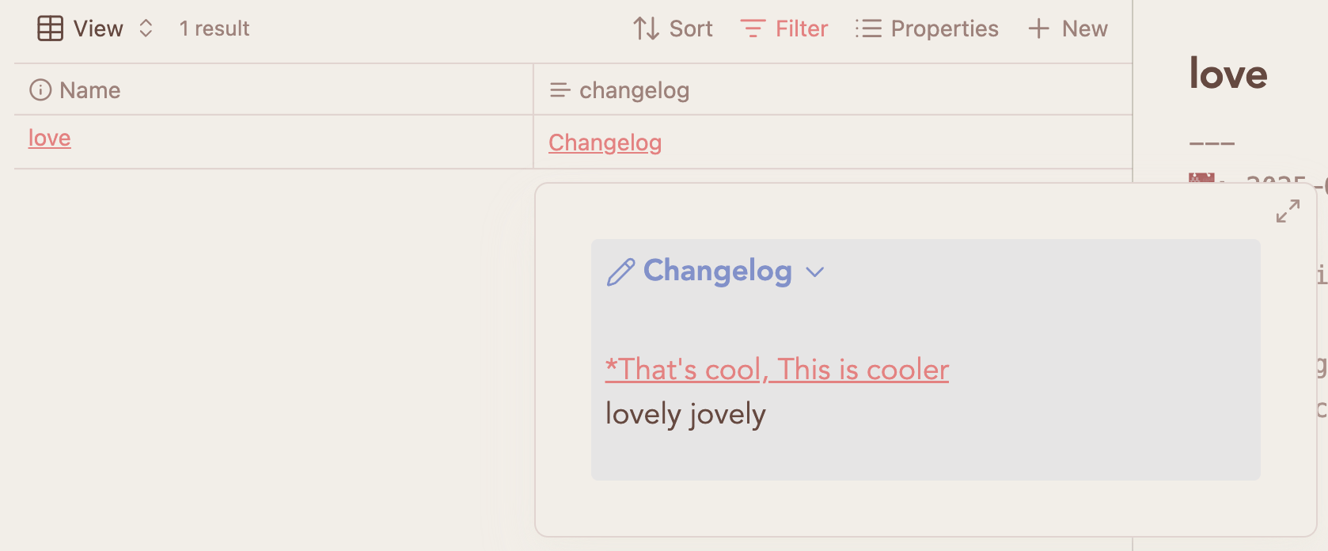Screen dimensions: 1328x551
Task: Click the pencil icon on Changelog callout
Action: point(621,272)
